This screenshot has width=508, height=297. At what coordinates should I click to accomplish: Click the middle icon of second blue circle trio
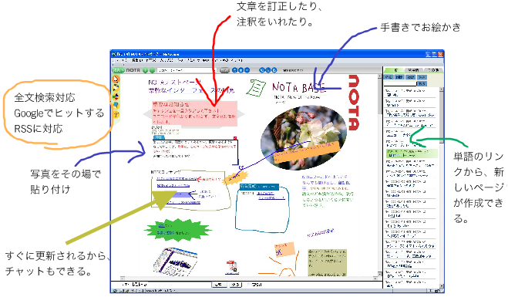[268, 70]
